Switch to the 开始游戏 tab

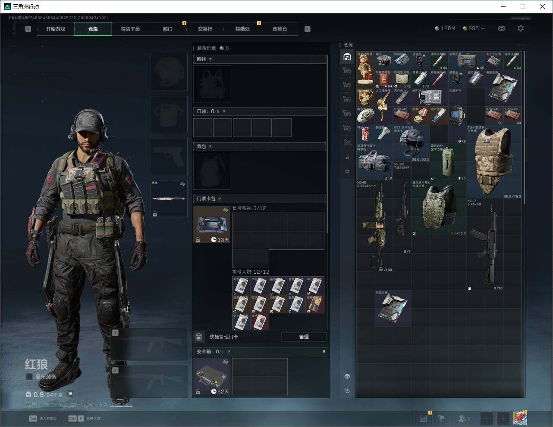pyautogui.click(x=56, y=29)
